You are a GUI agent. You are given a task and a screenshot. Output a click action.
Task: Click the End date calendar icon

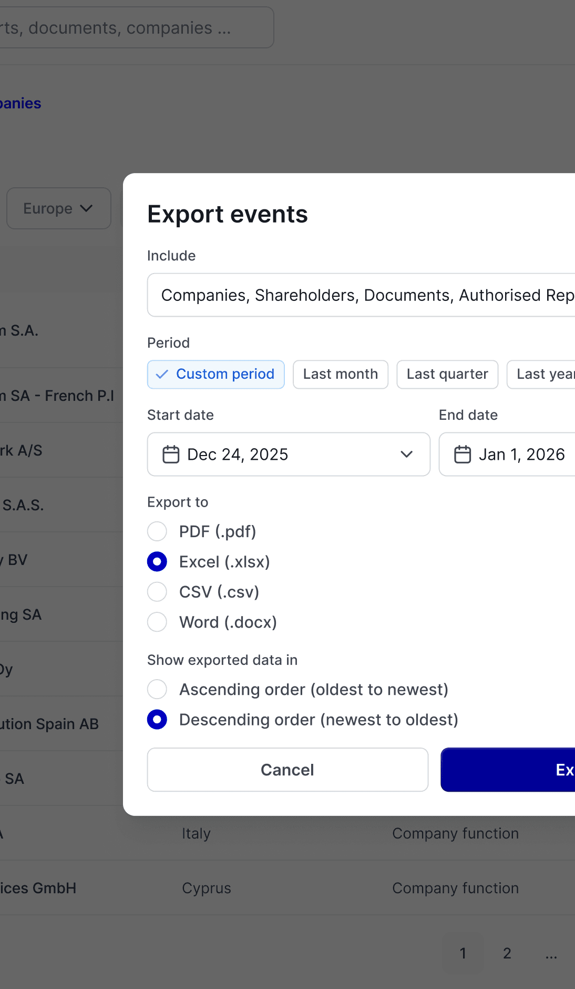click(x=463, y=455)
